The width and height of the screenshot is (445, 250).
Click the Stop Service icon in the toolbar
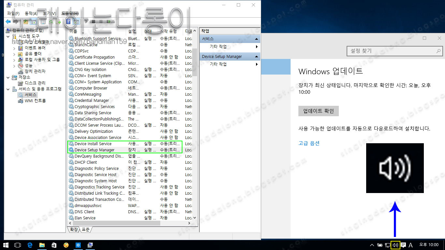click(94, 21)
